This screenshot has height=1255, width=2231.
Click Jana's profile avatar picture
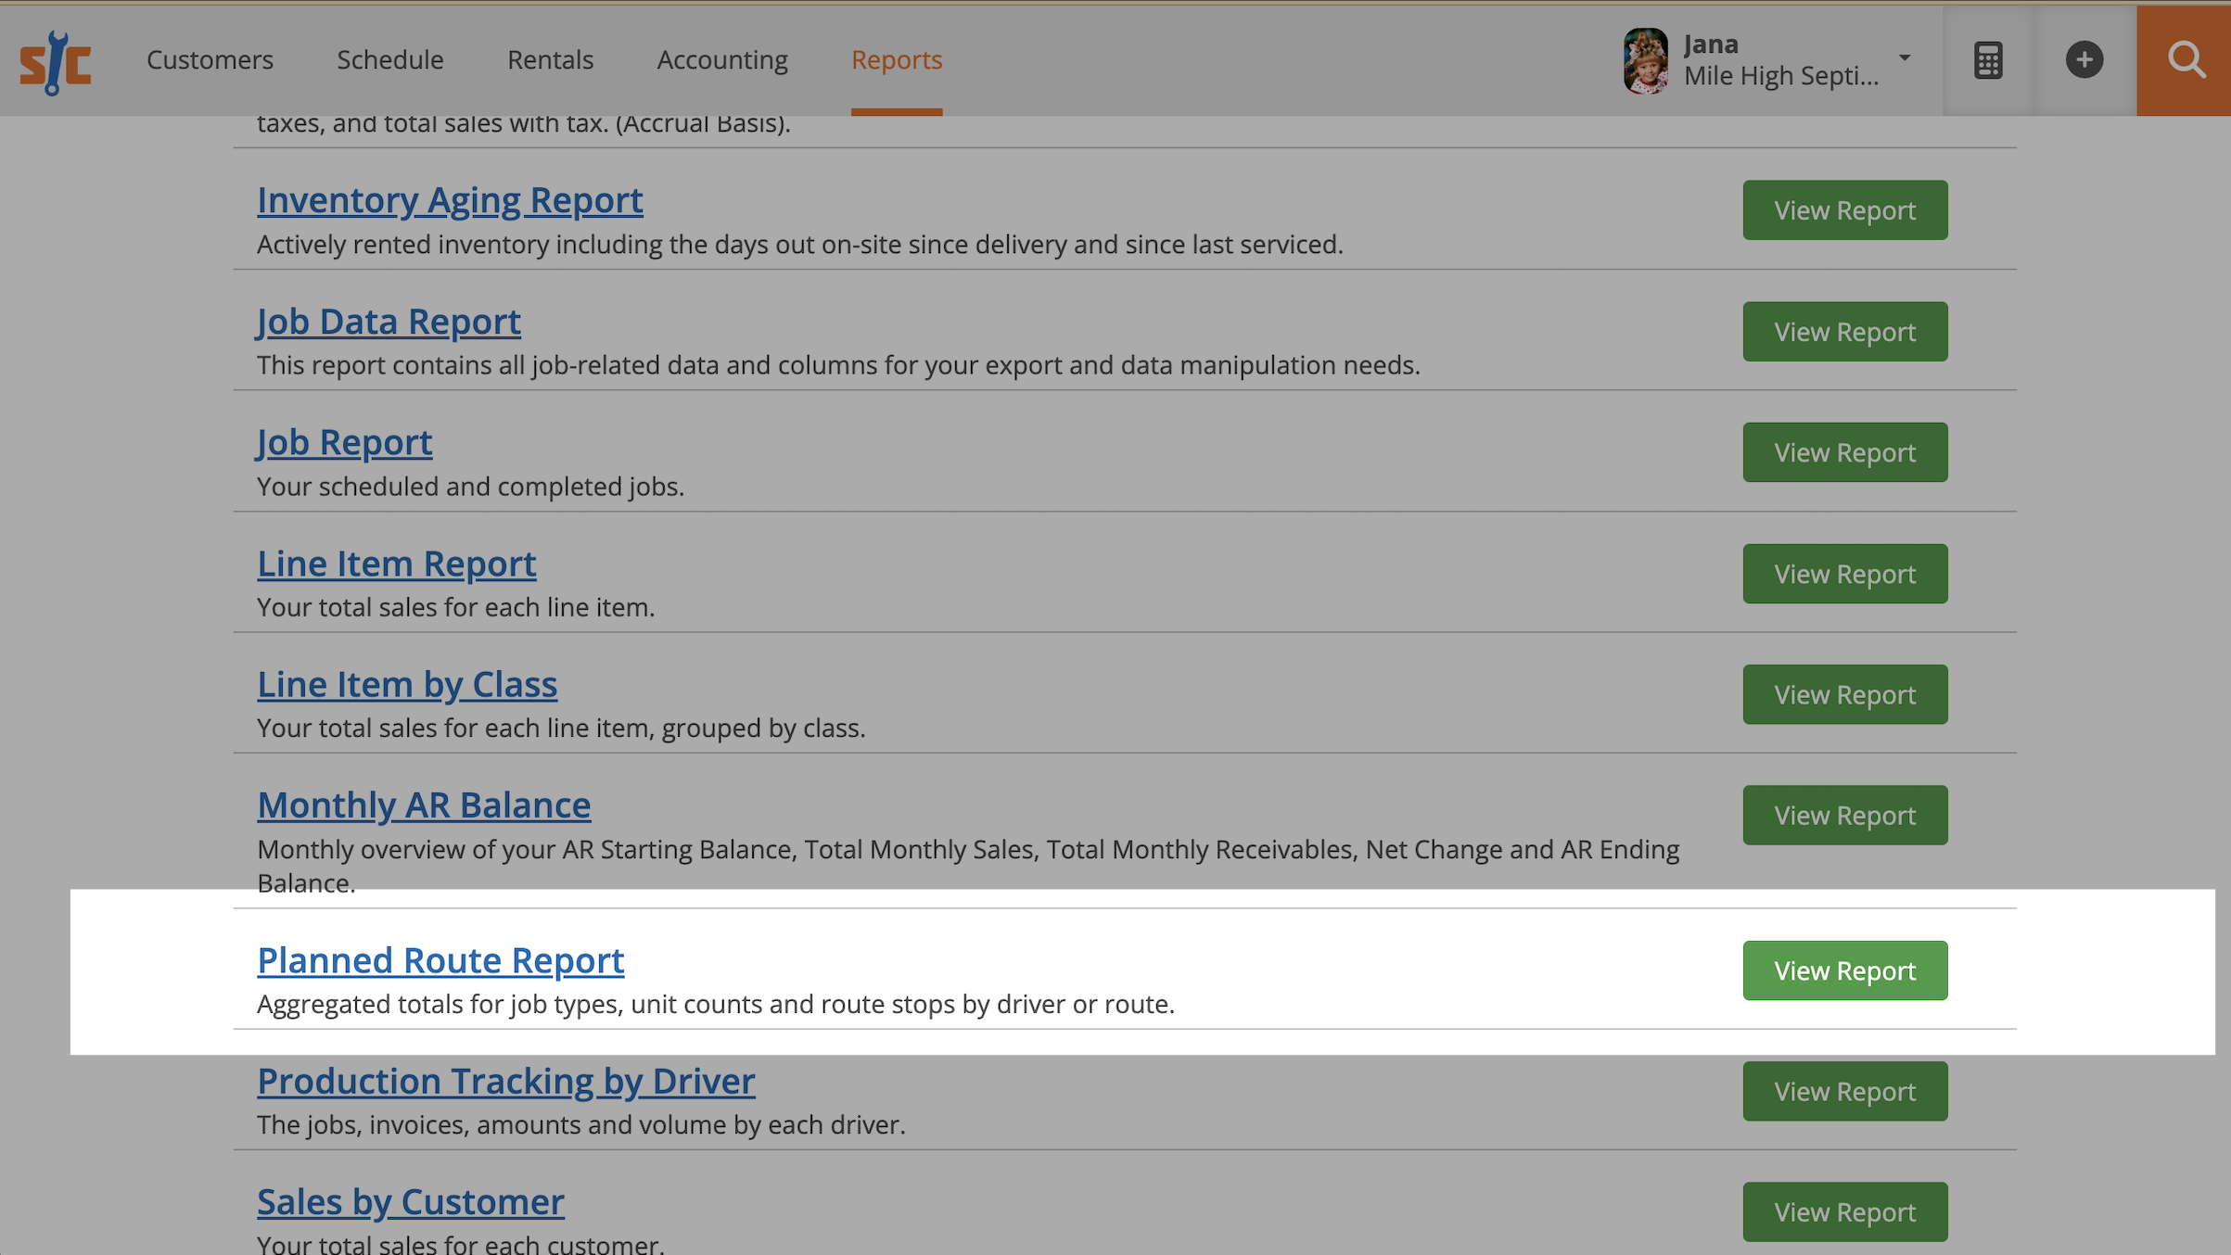pyautogui.click(x=1646, y=60)
